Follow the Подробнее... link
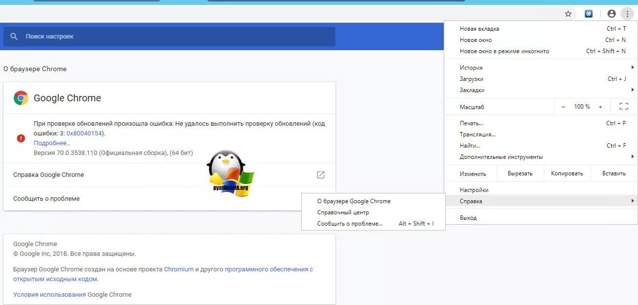 pyautogui.click(x=52, y=143)
